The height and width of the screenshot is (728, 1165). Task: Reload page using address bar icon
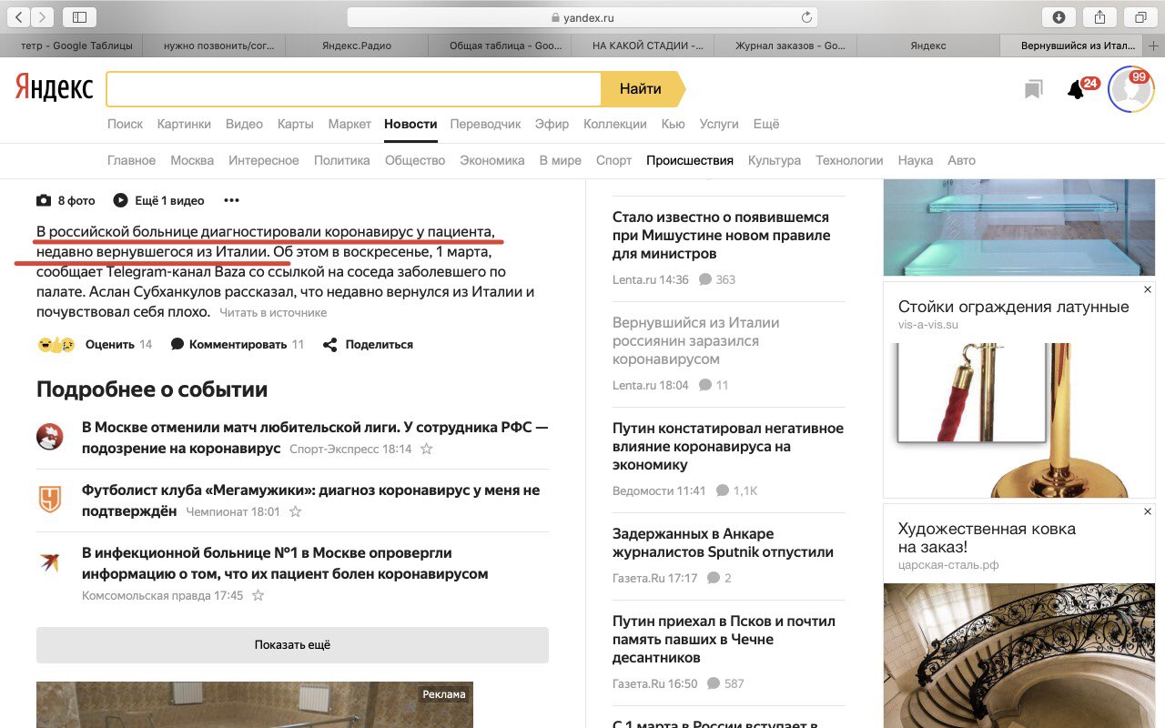click(805, 17)
